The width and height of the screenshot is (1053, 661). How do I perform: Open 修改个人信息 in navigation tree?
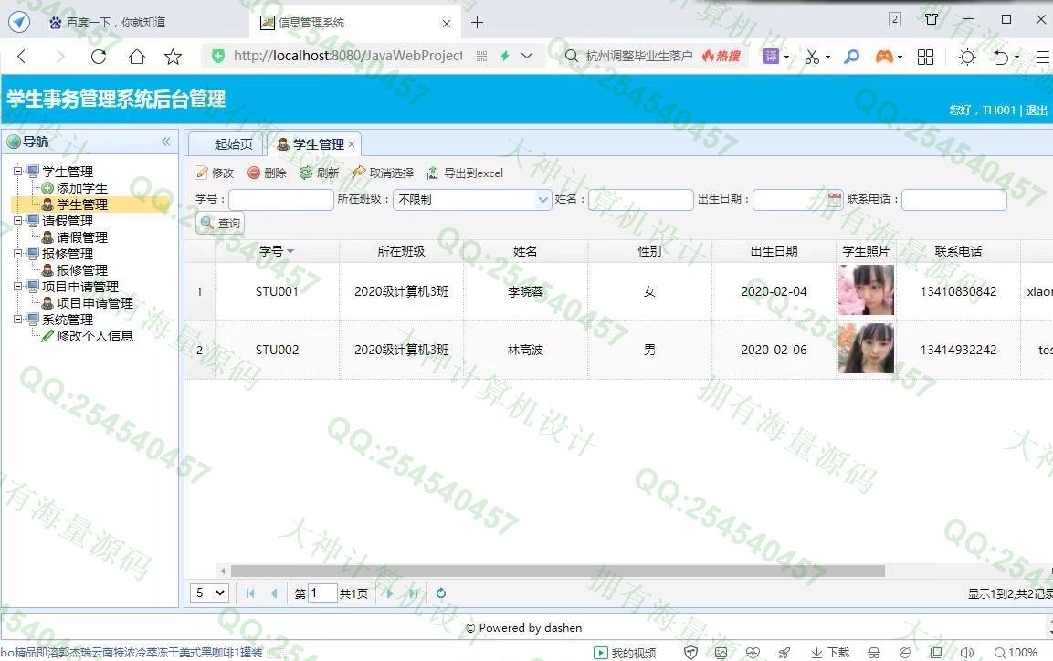point(94,336)
